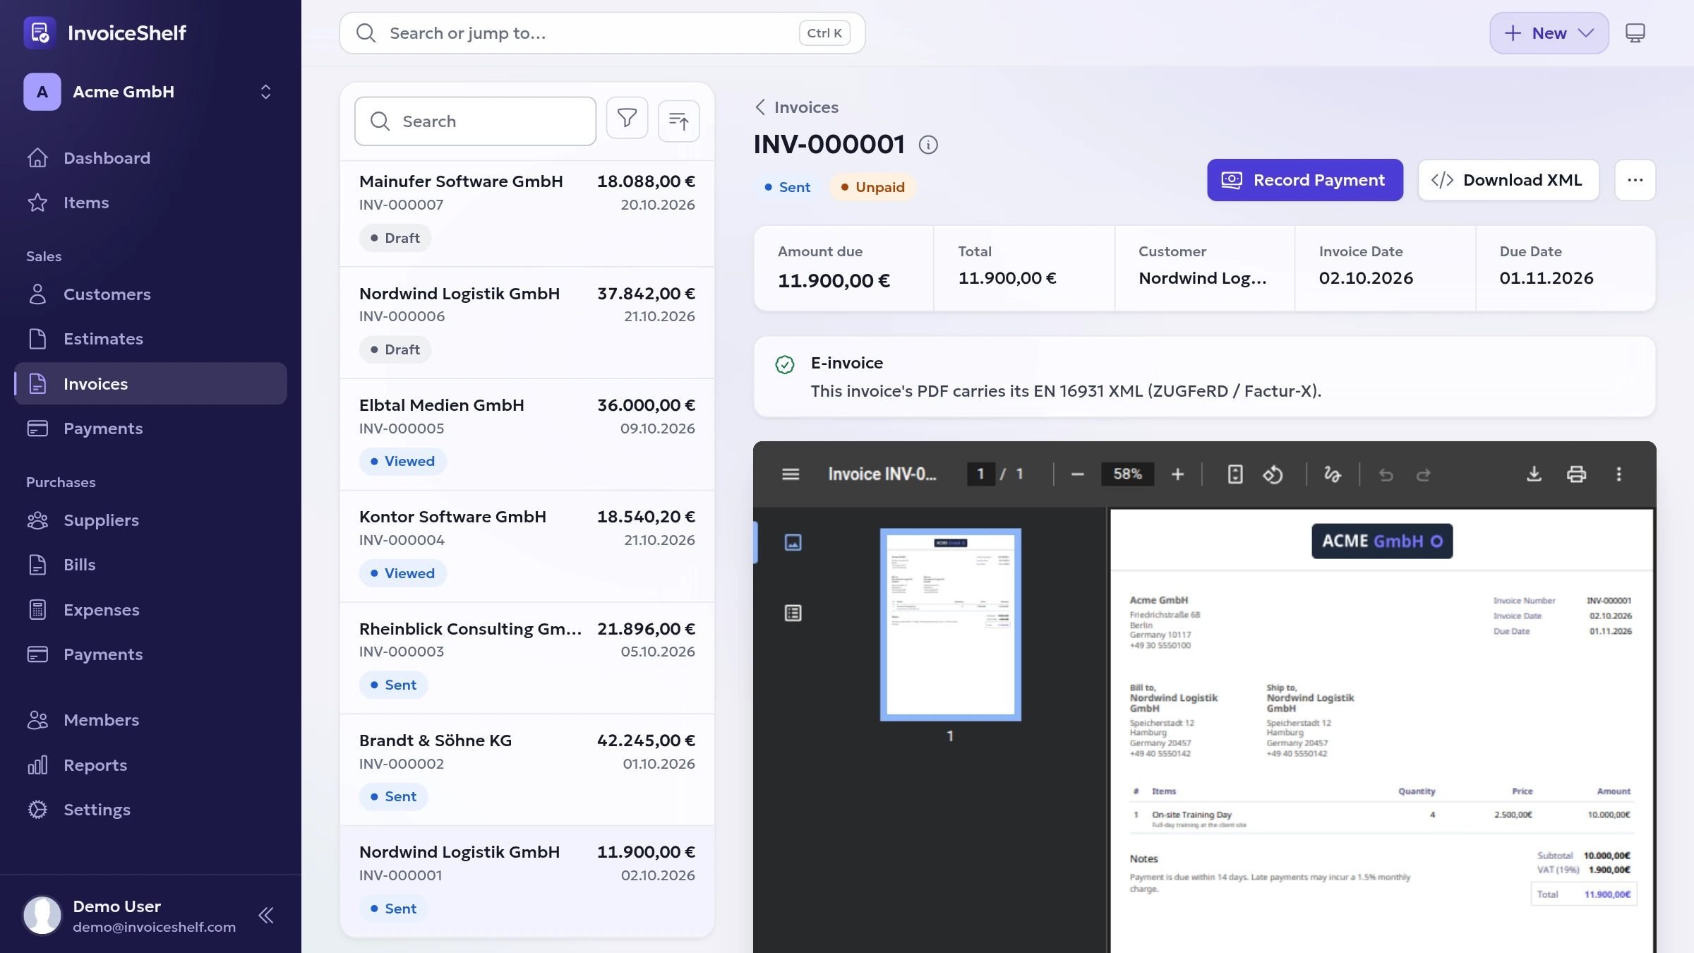Zoom out the PDF with minus icon
Viewport: 1694px width, 953px height.
coord(1077,474)
